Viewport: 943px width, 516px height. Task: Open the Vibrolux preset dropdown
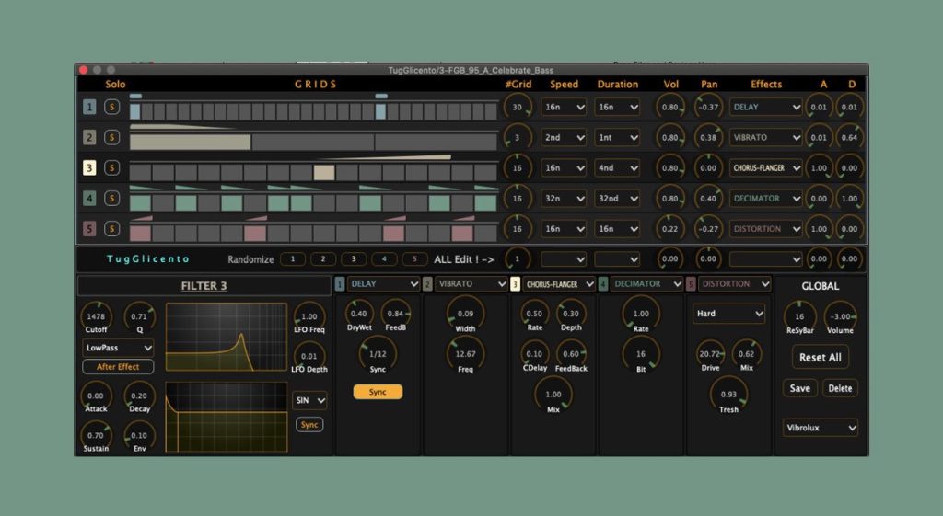[x=821, y=428]
